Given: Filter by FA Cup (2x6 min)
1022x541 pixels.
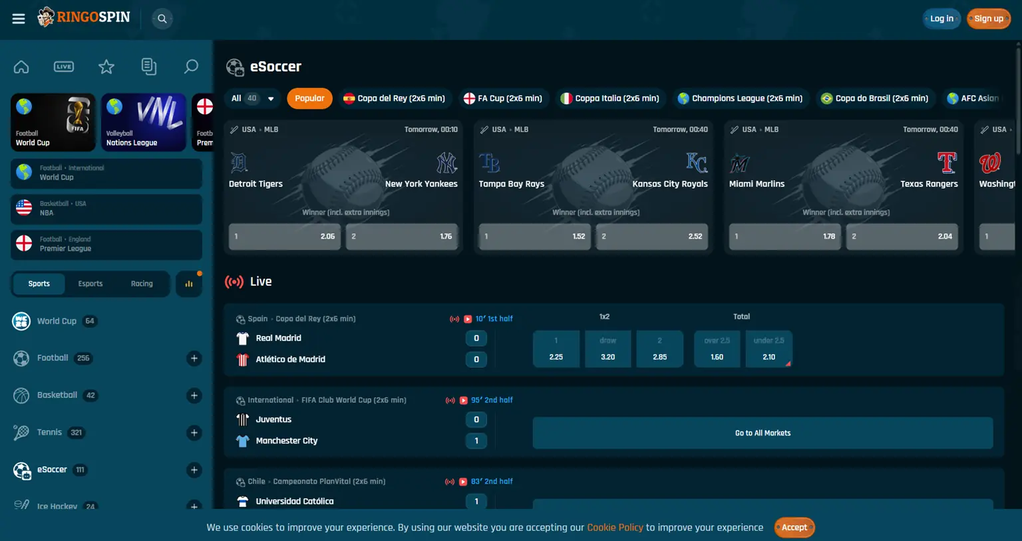Looking at the screenshot, I should (503, 98).
